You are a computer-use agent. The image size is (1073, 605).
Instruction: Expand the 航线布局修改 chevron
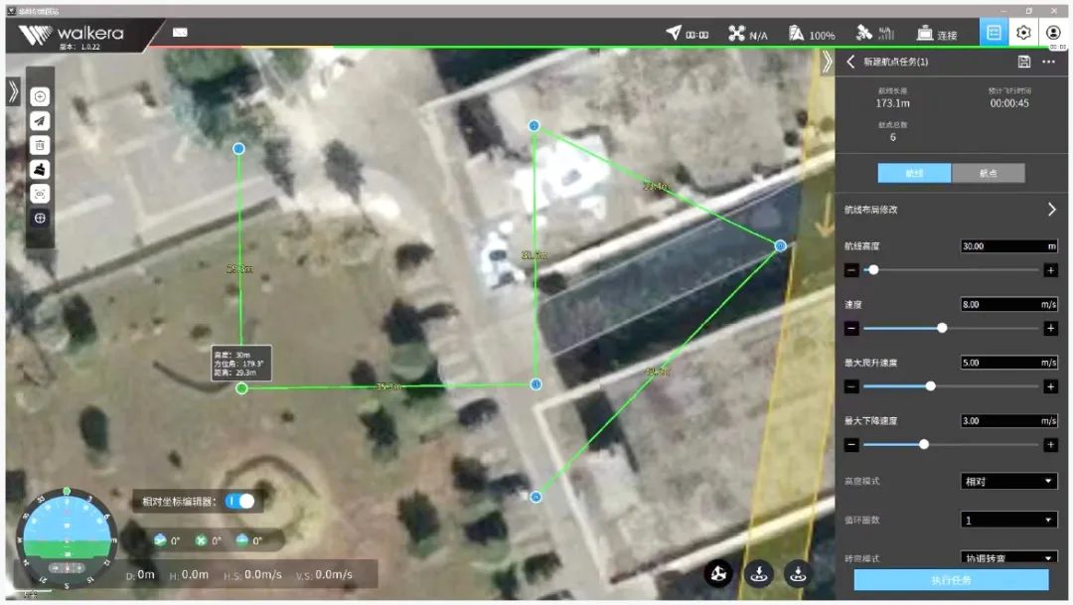pos(1051,210)
